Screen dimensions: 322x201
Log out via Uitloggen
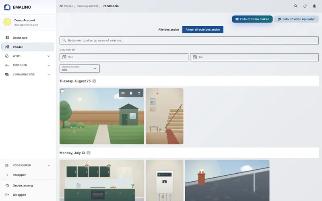(x=28, y=195)
